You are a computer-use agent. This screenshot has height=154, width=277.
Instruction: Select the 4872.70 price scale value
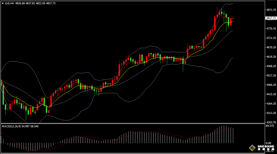(x=271, y=10)
